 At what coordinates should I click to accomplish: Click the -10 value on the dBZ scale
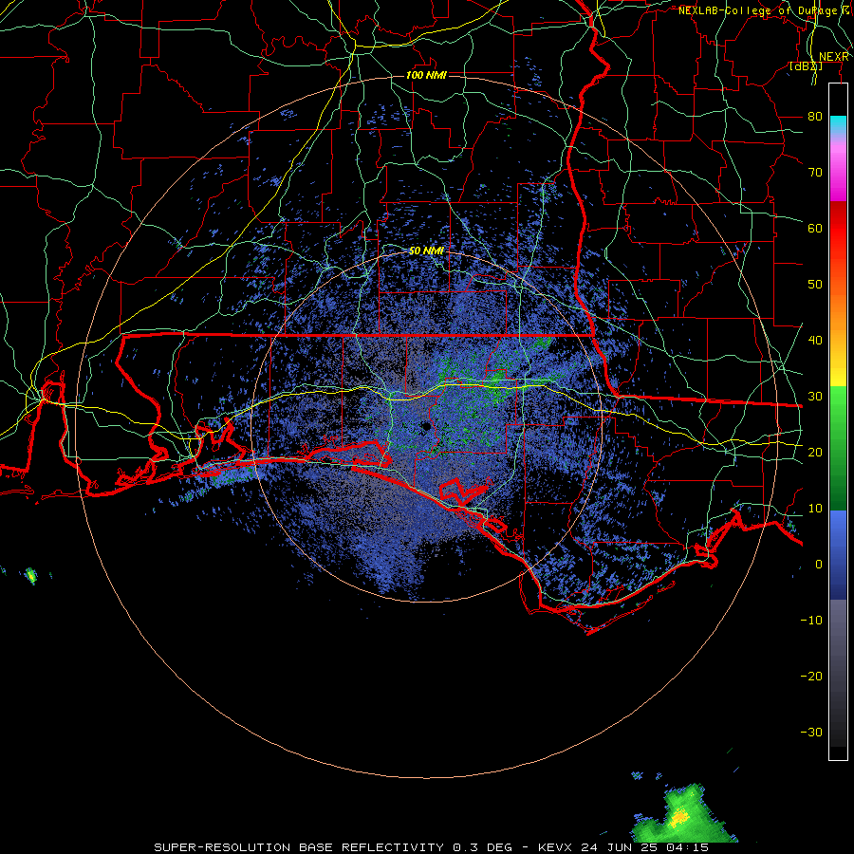pyautogui.click(x=811, y=621)
